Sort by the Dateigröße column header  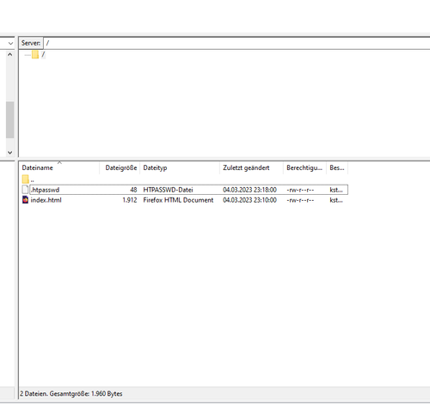pos(120,167)
